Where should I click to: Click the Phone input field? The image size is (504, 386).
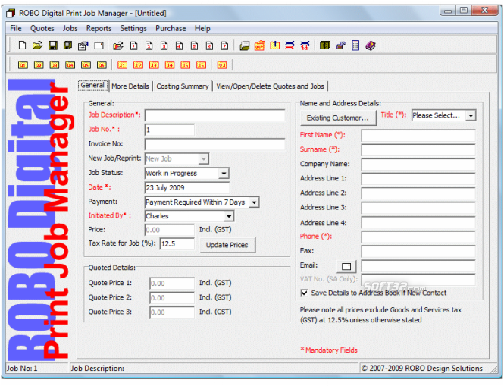tap(418, 237)
